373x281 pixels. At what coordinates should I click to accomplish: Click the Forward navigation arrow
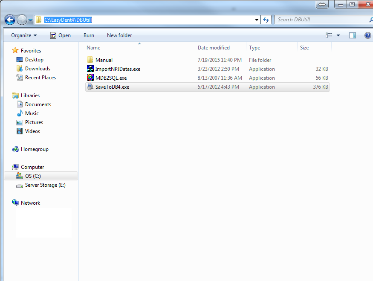point(22,20)
